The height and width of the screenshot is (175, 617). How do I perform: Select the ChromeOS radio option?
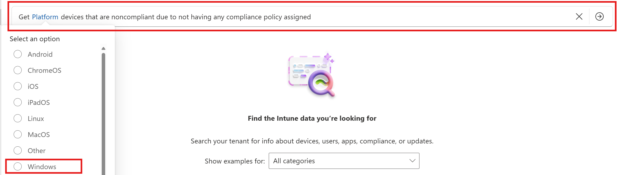[18, 70]
